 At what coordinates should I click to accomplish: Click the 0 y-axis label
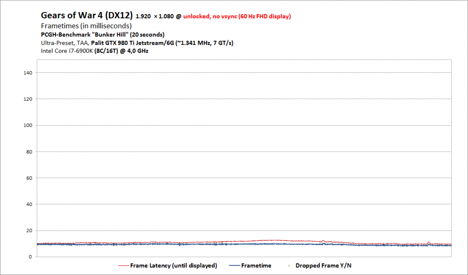31,257
